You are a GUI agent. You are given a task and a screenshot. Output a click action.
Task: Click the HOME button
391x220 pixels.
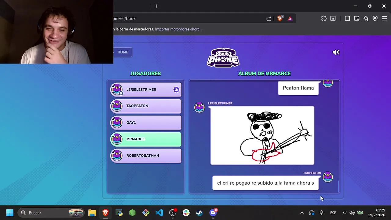[123, 52]
